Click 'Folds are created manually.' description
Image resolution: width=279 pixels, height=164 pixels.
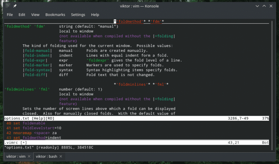[117, 51]
